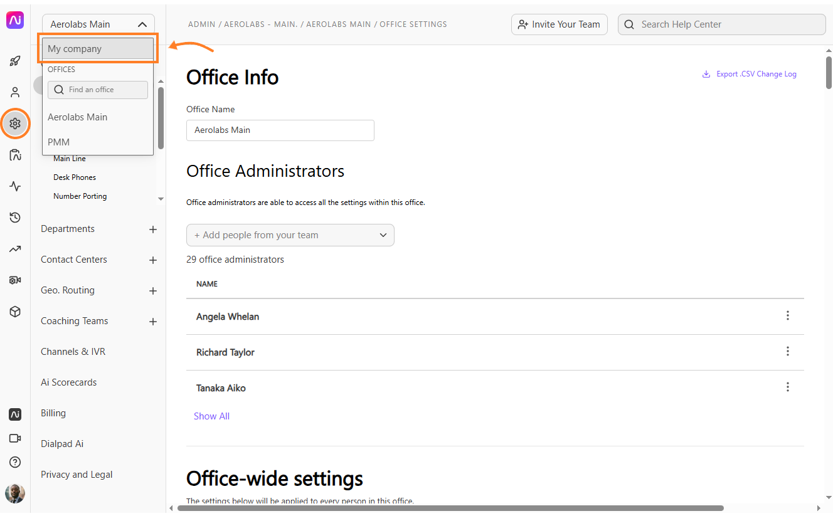Click the dark Dialpad Ai app icon
The height and width of the screenshot is (516, 833).
pyautogui.click(x=15, y=414)
